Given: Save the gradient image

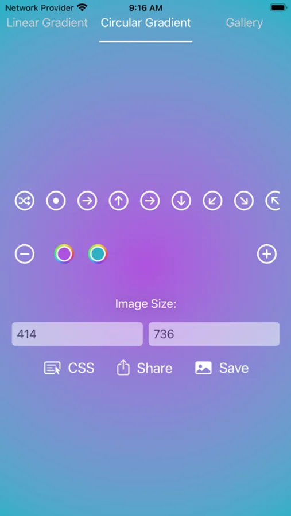Looking at the screenshot, I should point(222,368).
